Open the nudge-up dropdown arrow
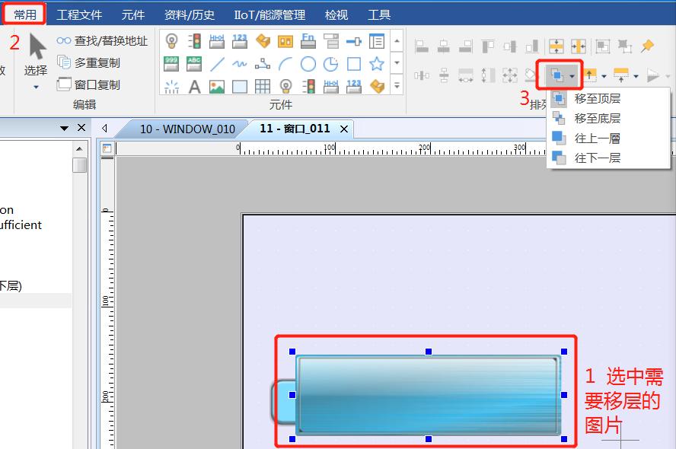This screenshot has width=676, height=449. [x=604, y=76]
